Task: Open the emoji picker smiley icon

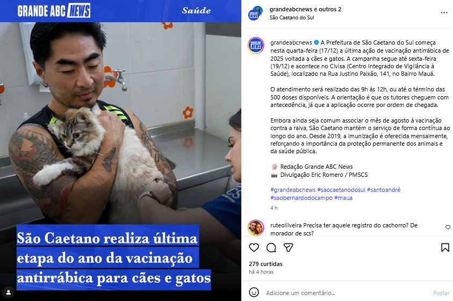Action: point(254,292)
